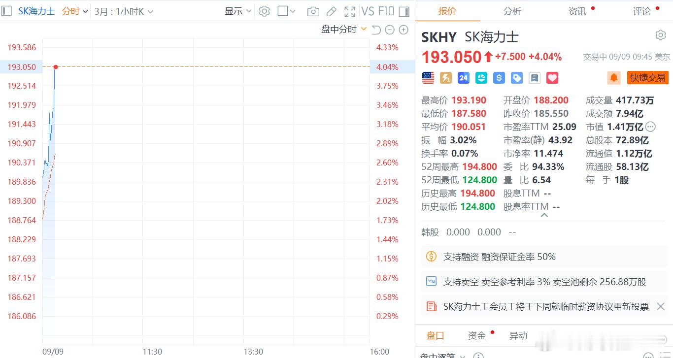
Task: Click the 韩股 0.000 row
Action: pyautogui.click(x=469, y=232)
